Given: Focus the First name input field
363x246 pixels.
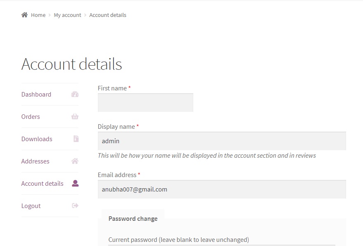Looking at the screenshot, I should (x=145, y=102).
